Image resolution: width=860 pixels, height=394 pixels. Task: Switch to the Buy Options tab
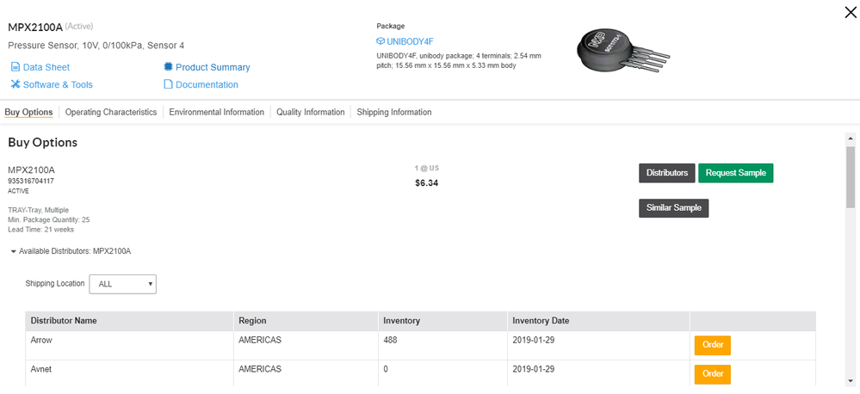[x=28, y=113]
